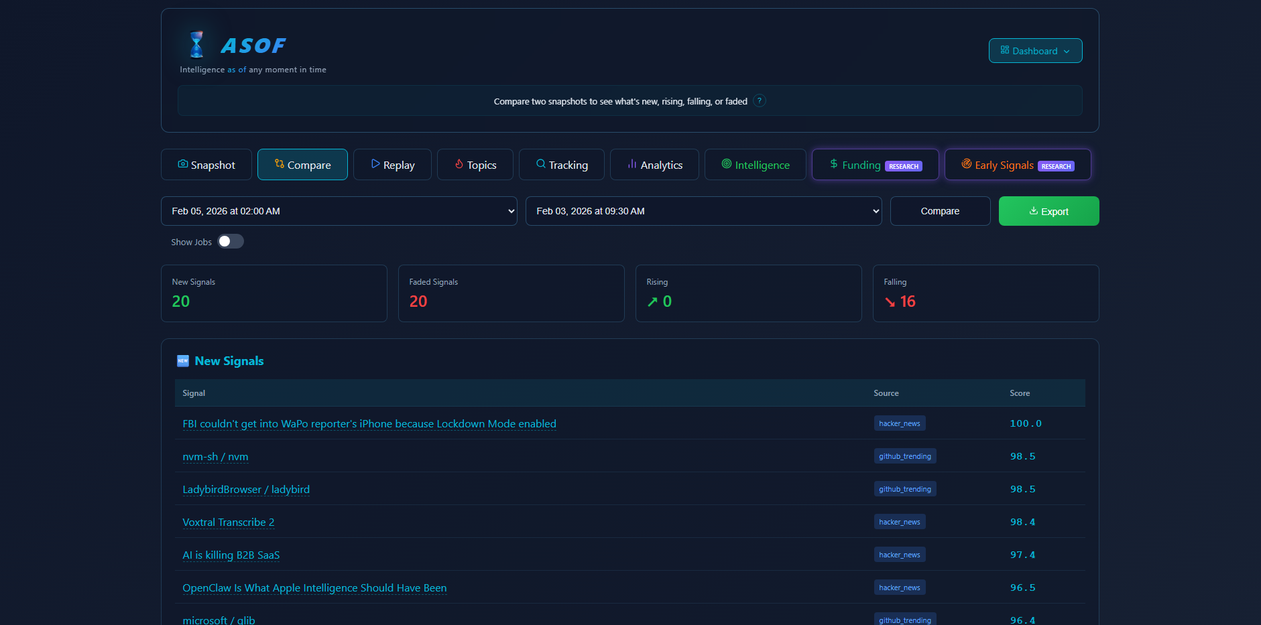
Task: Switch to the Compare tab
Action: tap(302, 164)
